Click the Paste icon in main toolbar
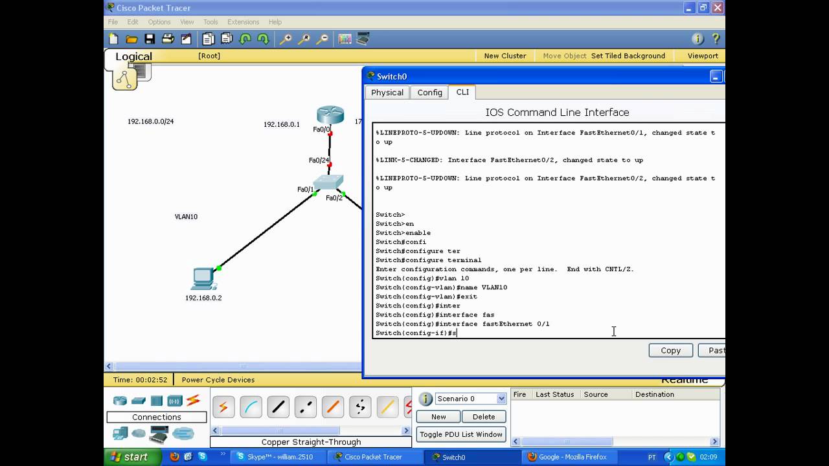This screenshot has width=829, height=466. pyautogui.click(x=227, y=39)
